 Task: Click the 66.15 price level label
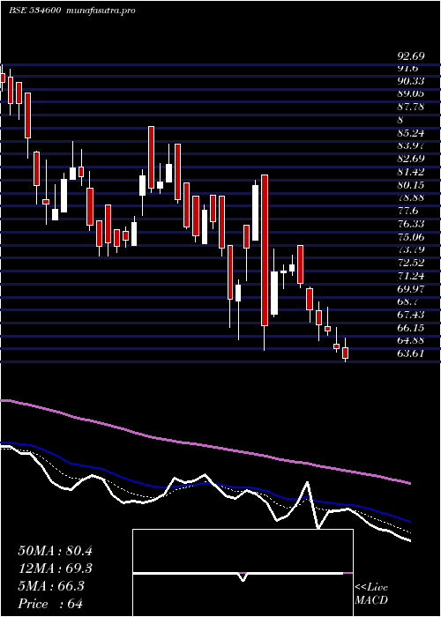tap(411, 327)
